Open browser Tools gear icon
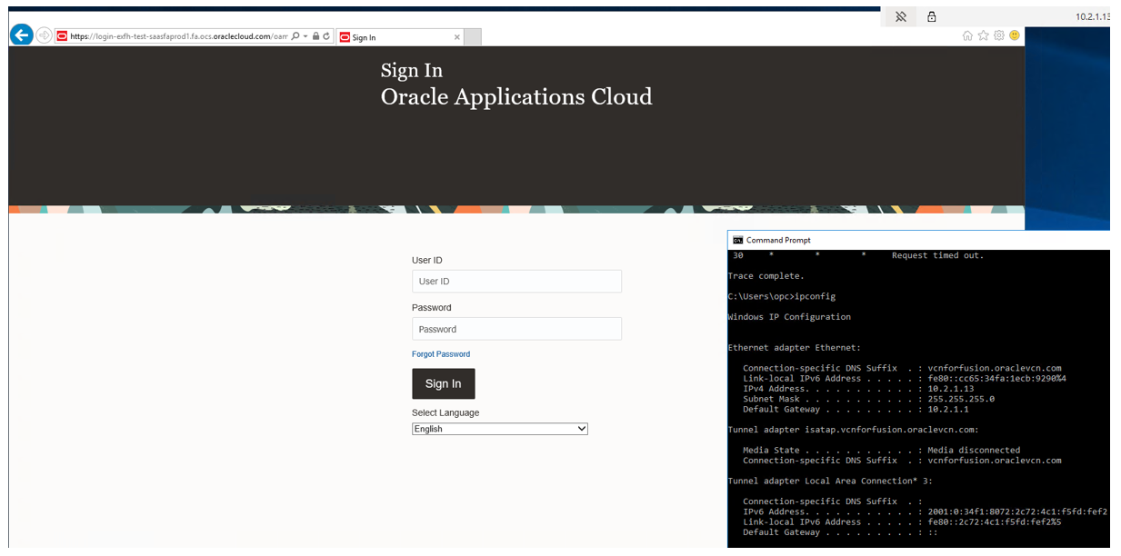 [x=998, y=35]
